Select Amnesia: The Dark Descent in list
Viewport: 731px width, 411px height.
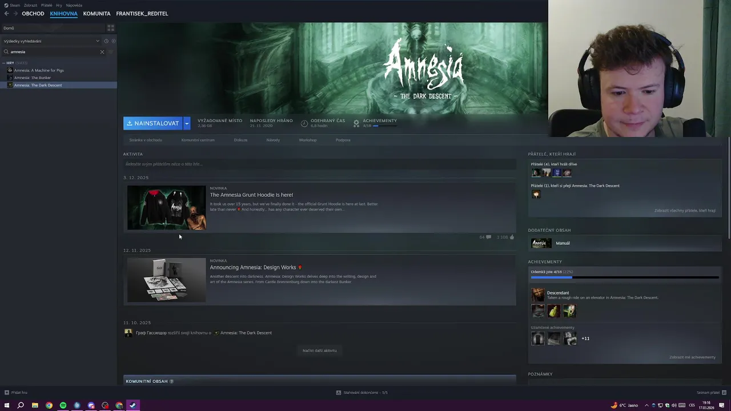pos(58,85)
